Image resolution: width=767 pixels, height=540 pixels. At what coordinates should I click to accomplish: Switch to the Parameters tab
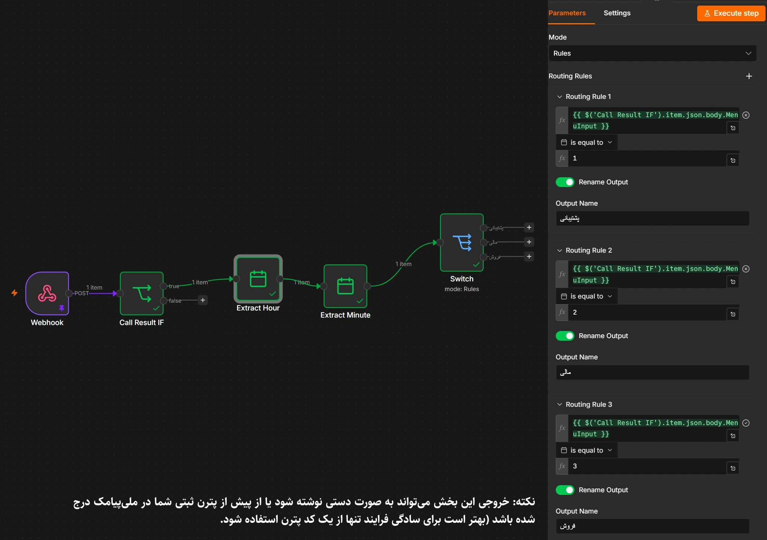click(567, 13)
